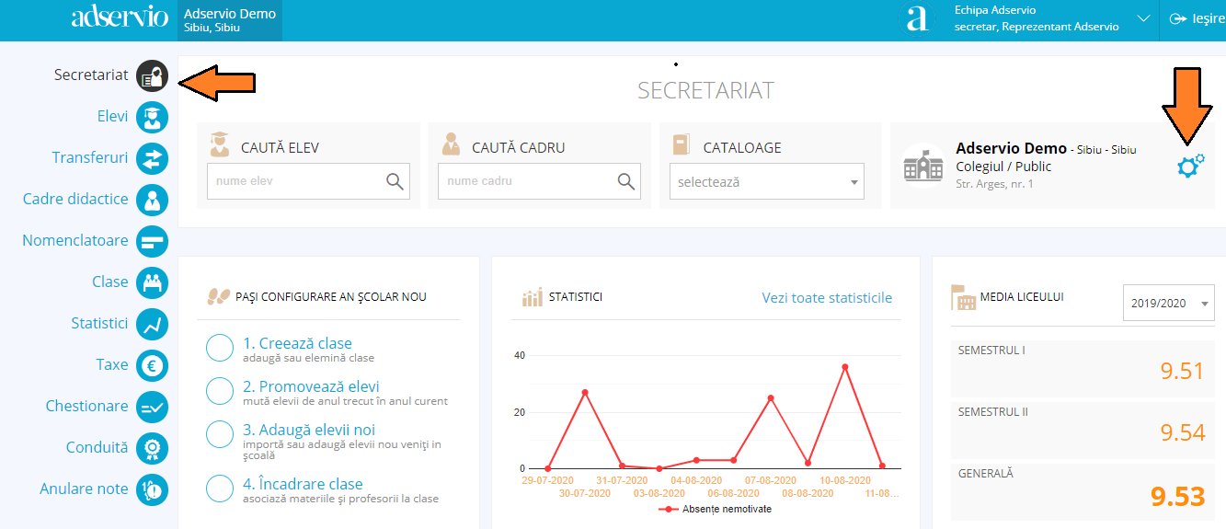Viewport: 1226px width, 529px height.
Task: Select Clase in the sidebar menu
Action: pos(110,282)
